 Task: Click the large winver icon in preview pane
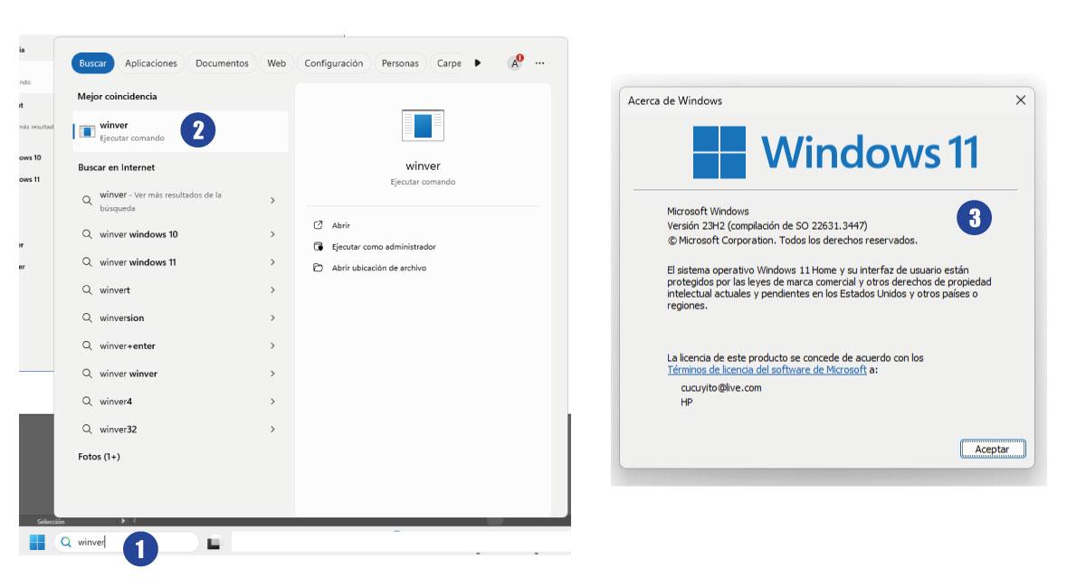point(423,126)
